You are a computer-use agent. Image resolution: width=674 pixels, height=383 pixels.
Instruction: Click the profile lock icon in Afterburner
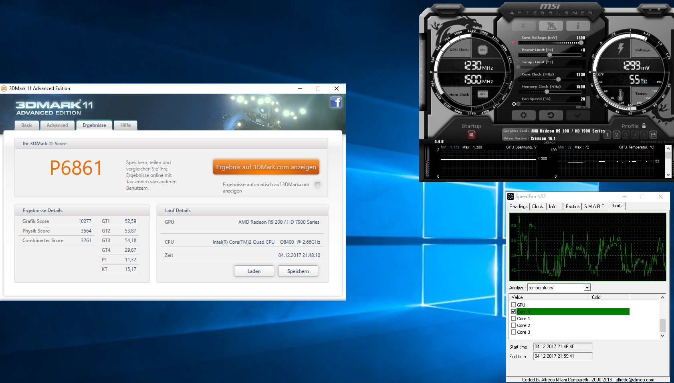pos(644,126)
